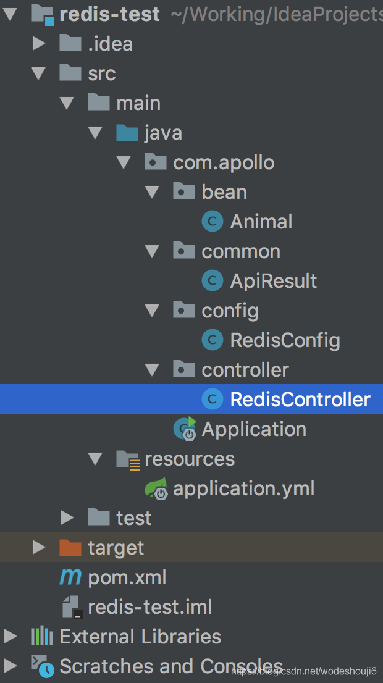Click the External Libraries icon
The height and width of the screenshot is (683, 383).
pos(42,637)
